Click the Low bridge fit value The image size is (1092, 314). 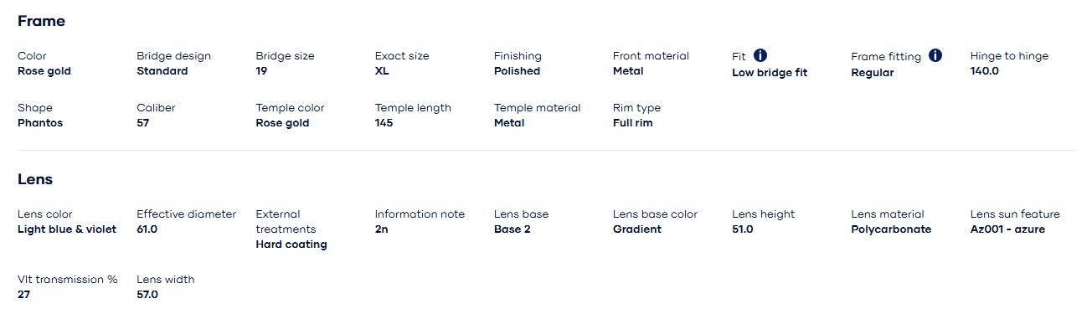770,73
